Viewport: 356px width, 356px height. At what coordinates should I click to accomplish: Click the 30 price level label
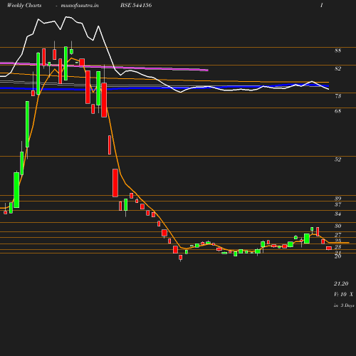pyautogui.click(x=337, y=226)
